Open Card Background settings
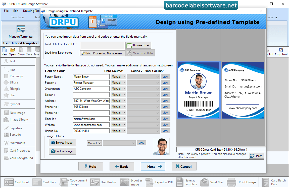Image resolution: width=289 pixels, height=188 pixels. 18,158
